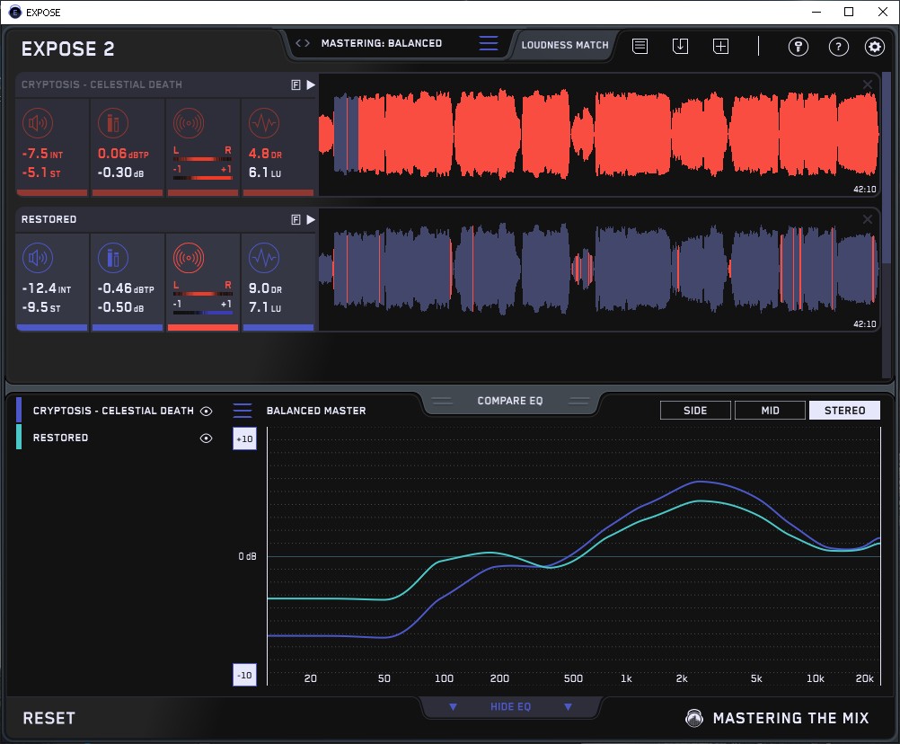The height and width of the screenshot is (744, 900).
Task: Click the license key icon
Action: point(799,47)
